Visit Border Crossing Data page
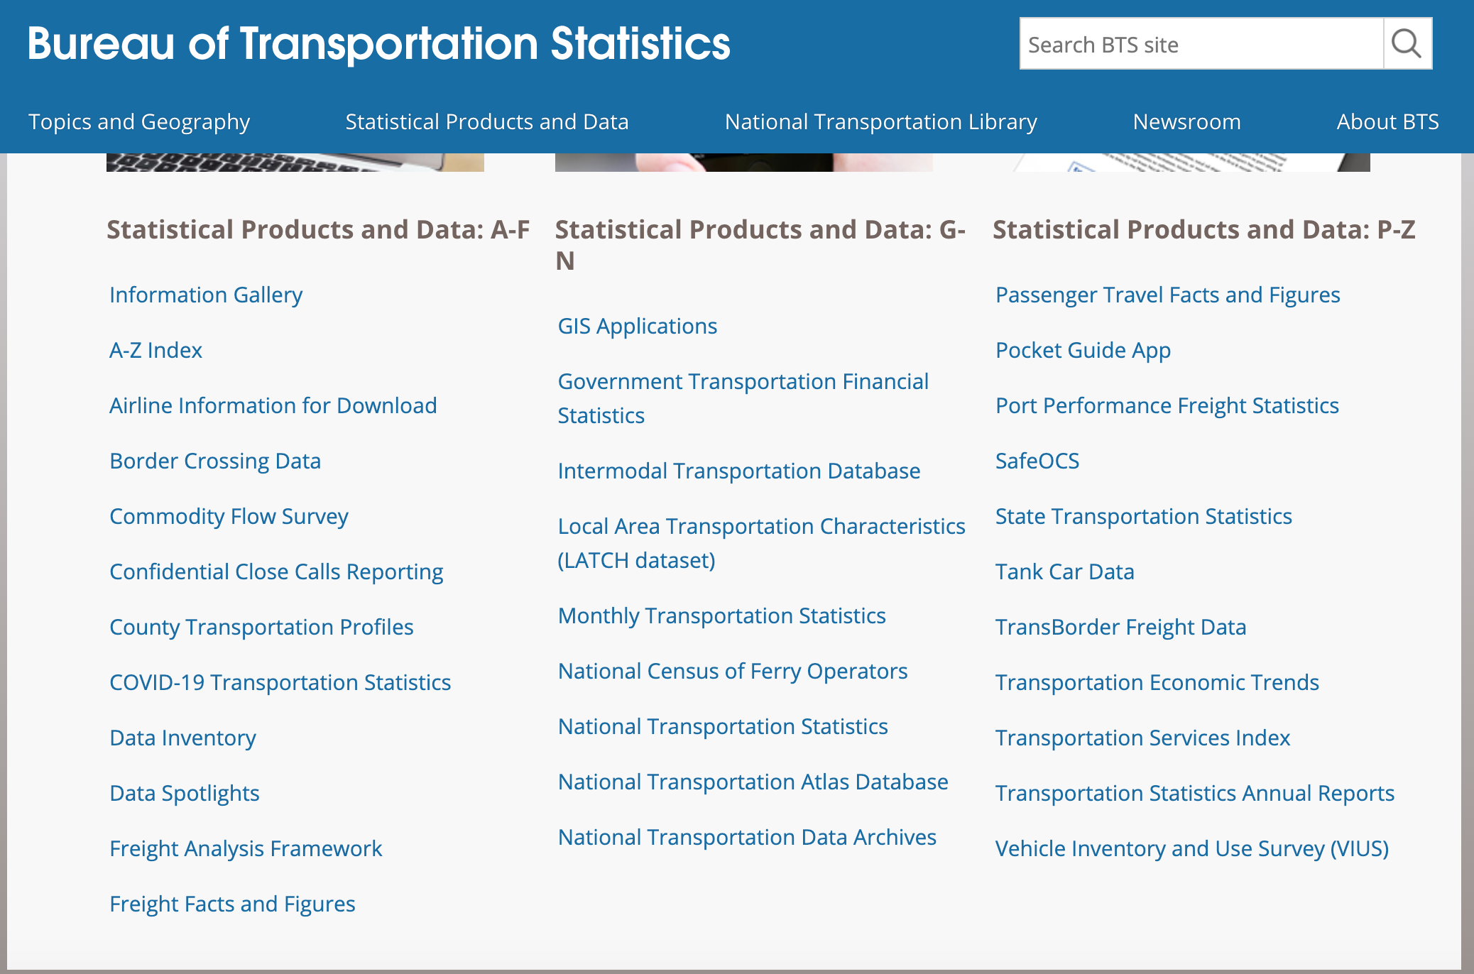 pyautogui.click(x=215, y=461)
